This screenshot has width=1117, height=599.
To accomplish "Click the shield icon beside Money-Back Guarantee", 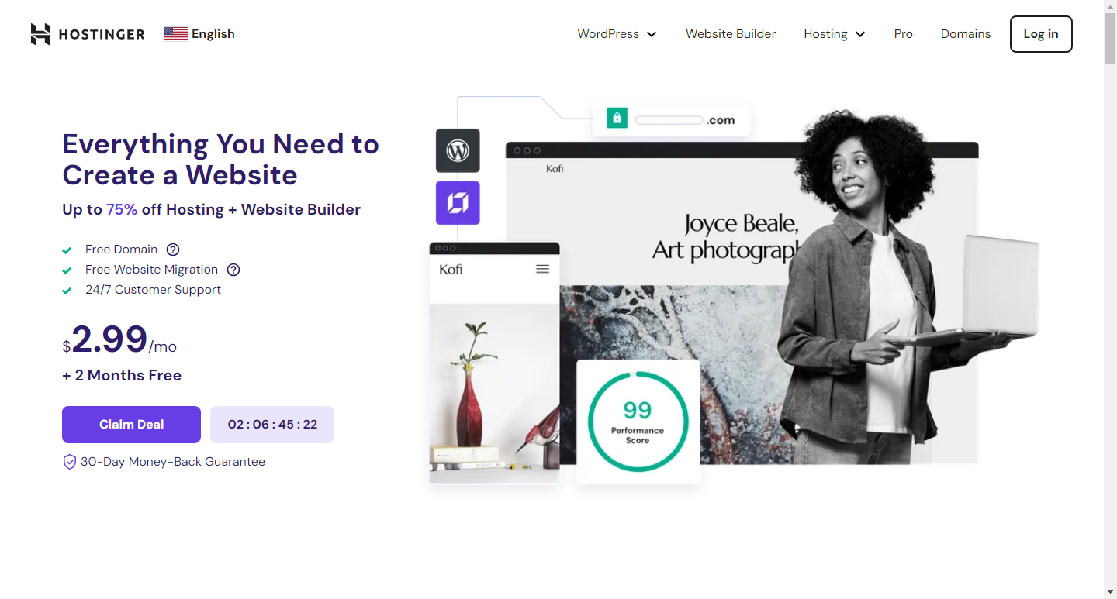I will pos(69,462).
